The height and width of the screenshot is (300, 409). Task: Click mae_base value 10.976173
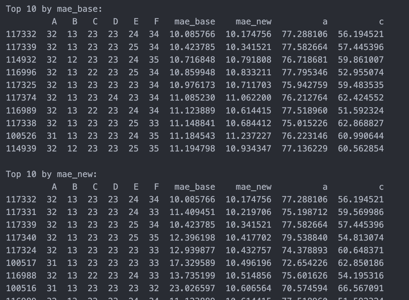(192, 85)
